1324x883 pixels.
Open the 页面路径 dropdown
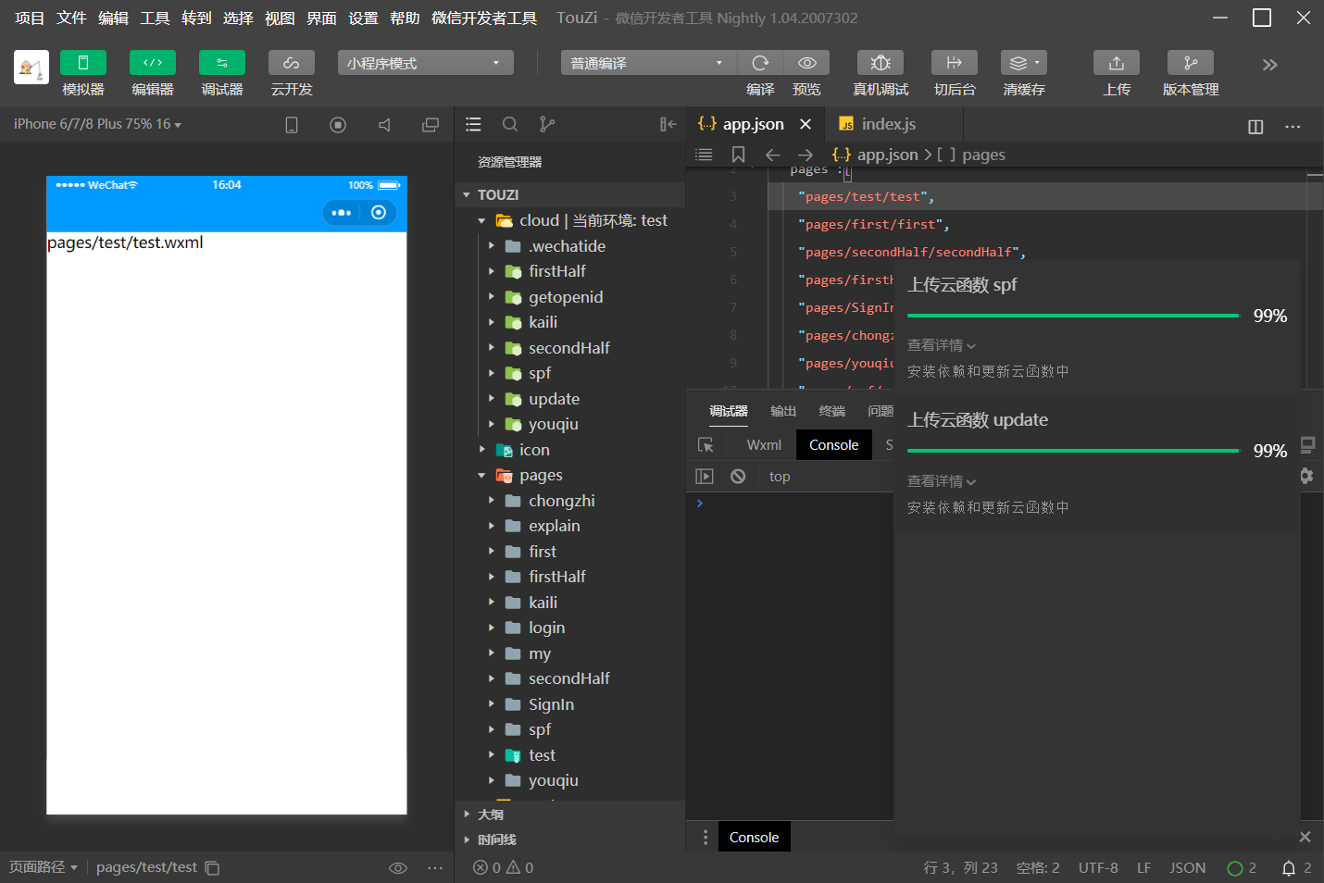point(44,867)
